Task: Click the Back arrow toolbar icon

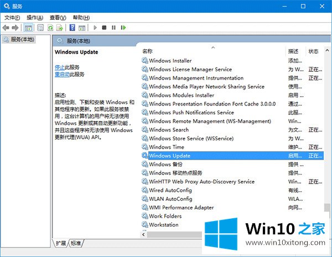Action: click(x=6, y=28)
